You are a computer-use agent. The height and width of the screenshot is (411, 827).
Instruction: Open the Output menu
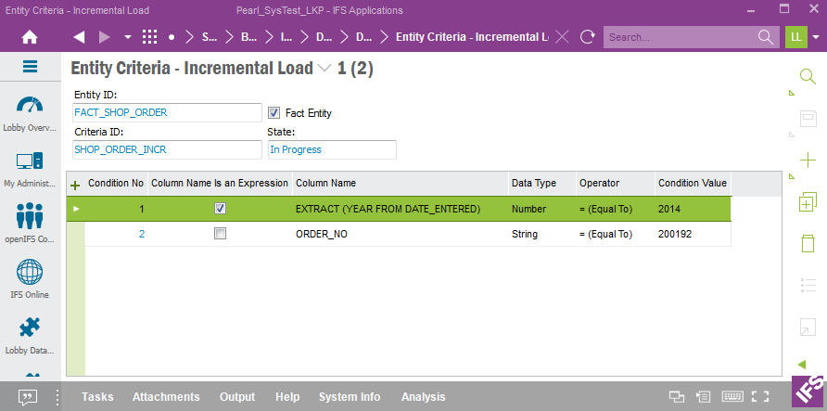tap(237, 397)
